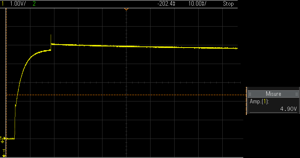The height and width of the screenshot is (158, 300).
Task: Grab the left grip of Misure panel
Action: (x=250, y=94)
